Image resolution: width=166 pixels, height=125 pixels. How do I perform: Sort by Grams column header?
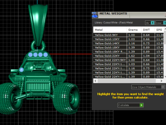(x=134, y=30)
